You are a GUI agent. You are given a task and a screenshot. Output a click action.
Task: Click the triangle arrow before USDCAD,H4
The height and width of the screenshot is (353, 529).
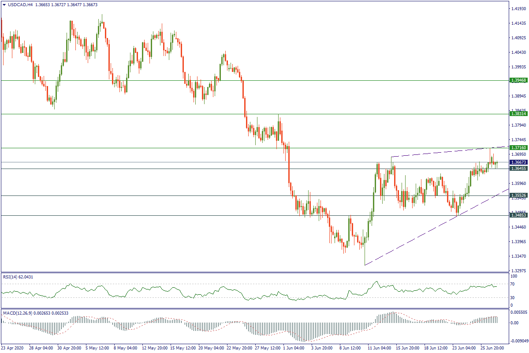click(4, 5)
